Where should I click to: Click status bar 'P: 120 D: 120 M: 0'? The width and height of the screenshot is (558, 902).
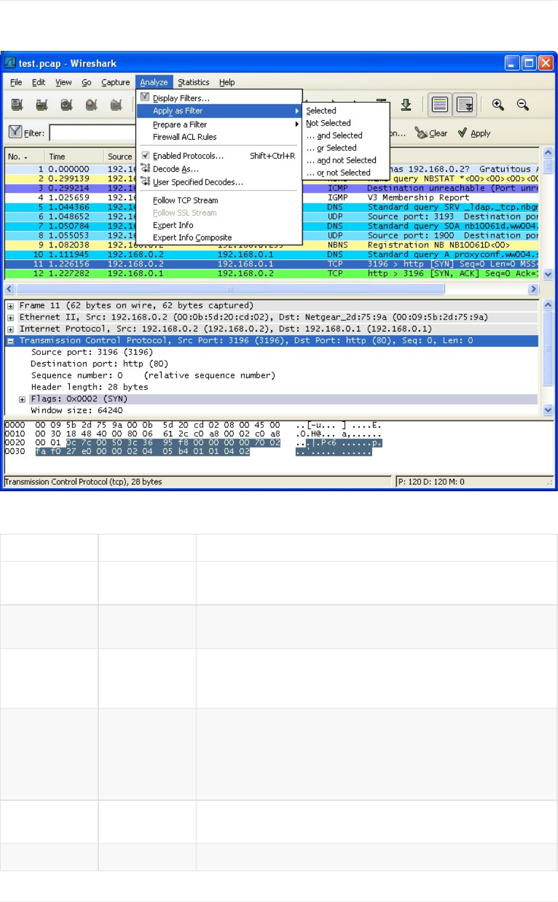coord(431,482)
